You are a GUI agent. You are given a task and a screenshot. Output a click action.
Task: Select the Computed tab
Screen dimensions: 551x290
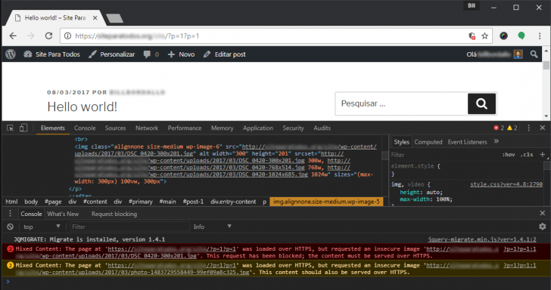(428, 142)
